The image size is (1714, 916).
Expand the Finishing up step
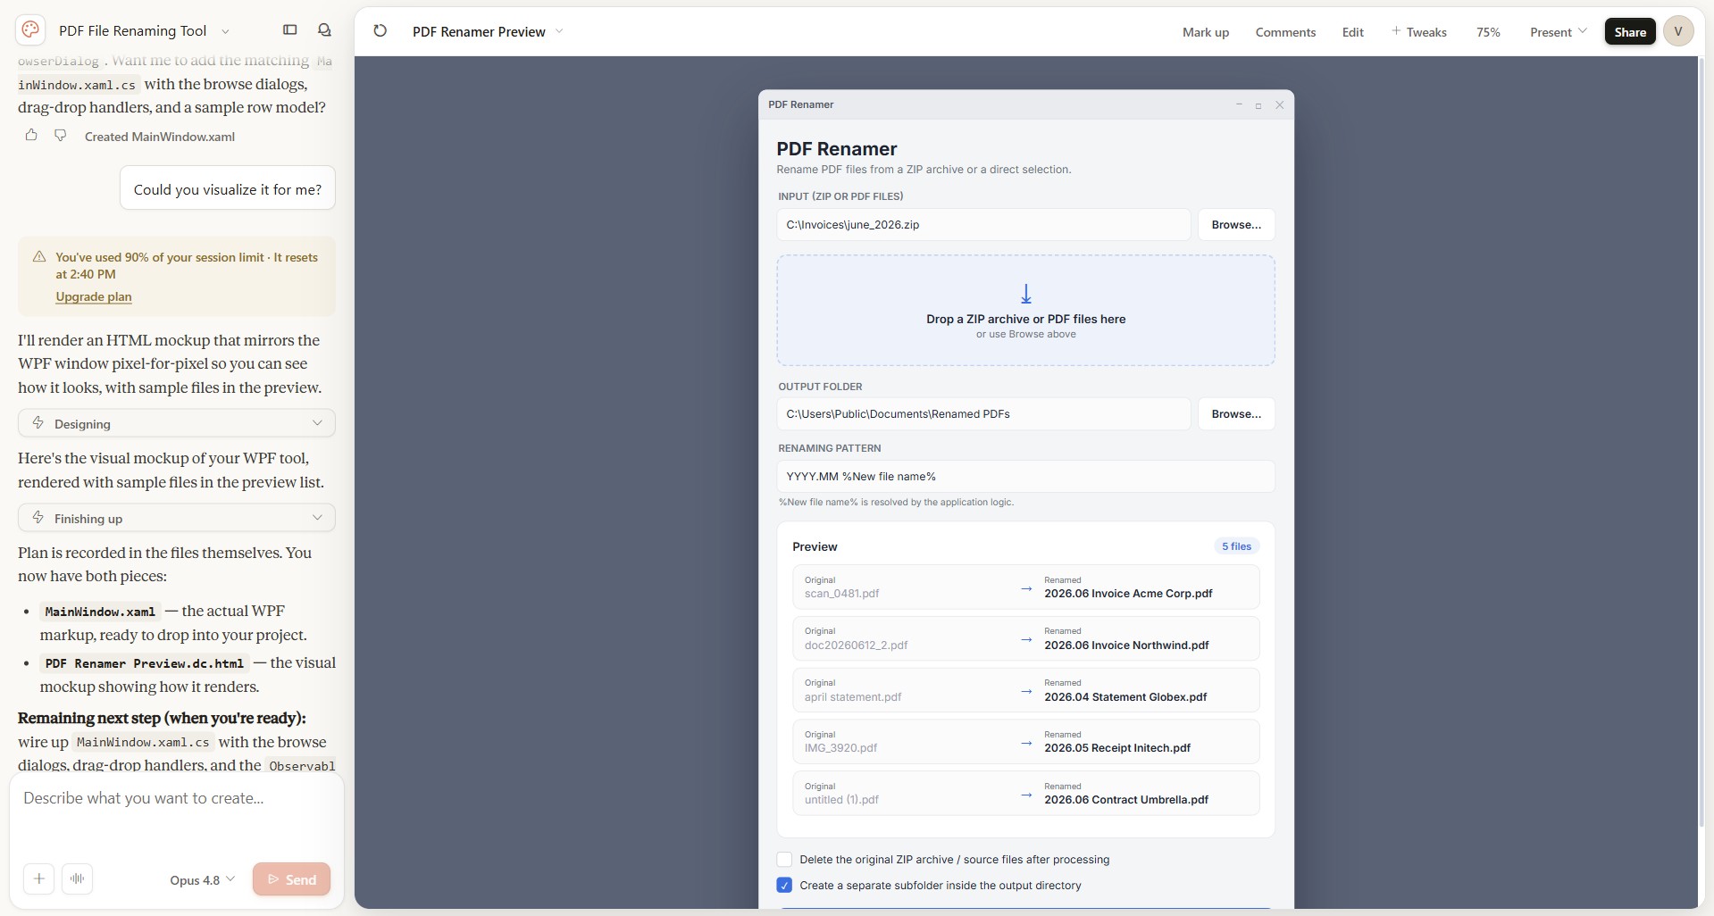[x=177, y=518]
